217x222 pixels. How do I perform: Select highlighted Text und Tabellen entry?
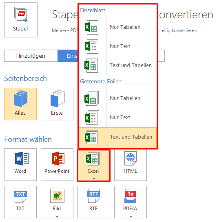tap(117, 137)
